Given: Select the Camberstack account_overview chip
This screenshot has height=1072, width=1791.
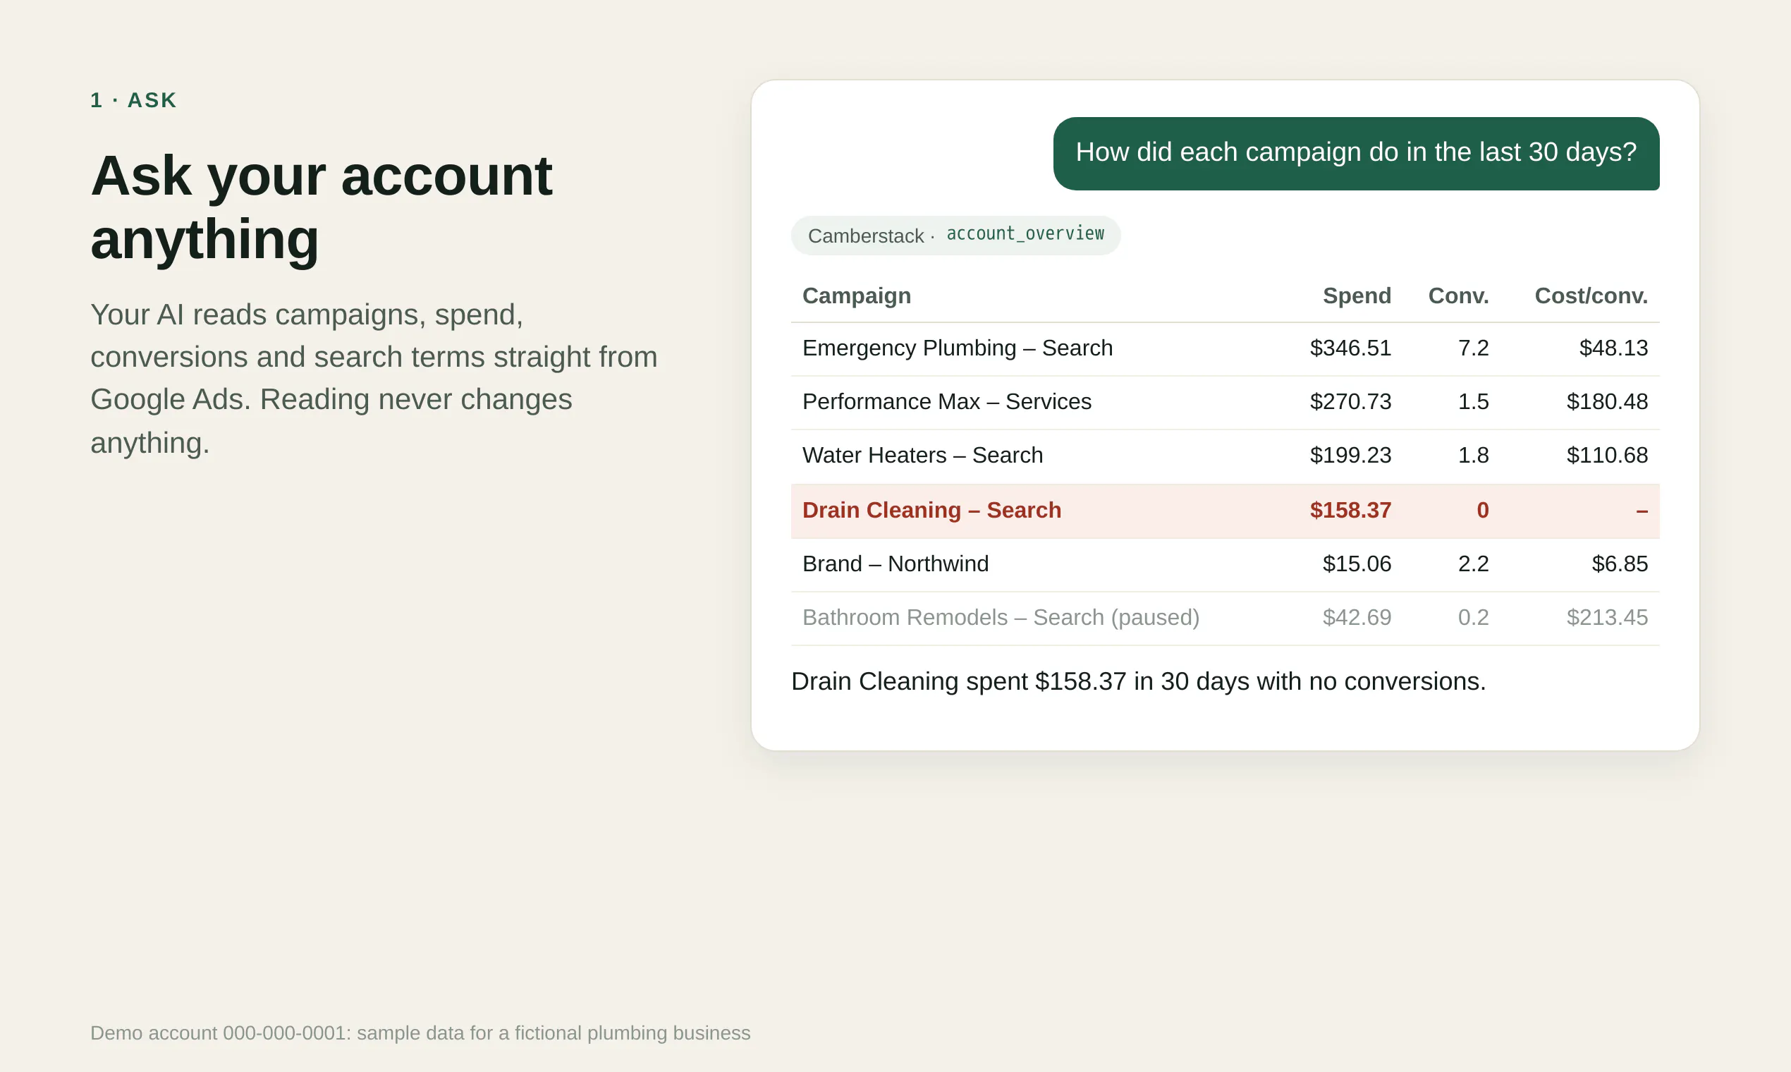Looking at the screenshot, I should [x=955, y=236].
